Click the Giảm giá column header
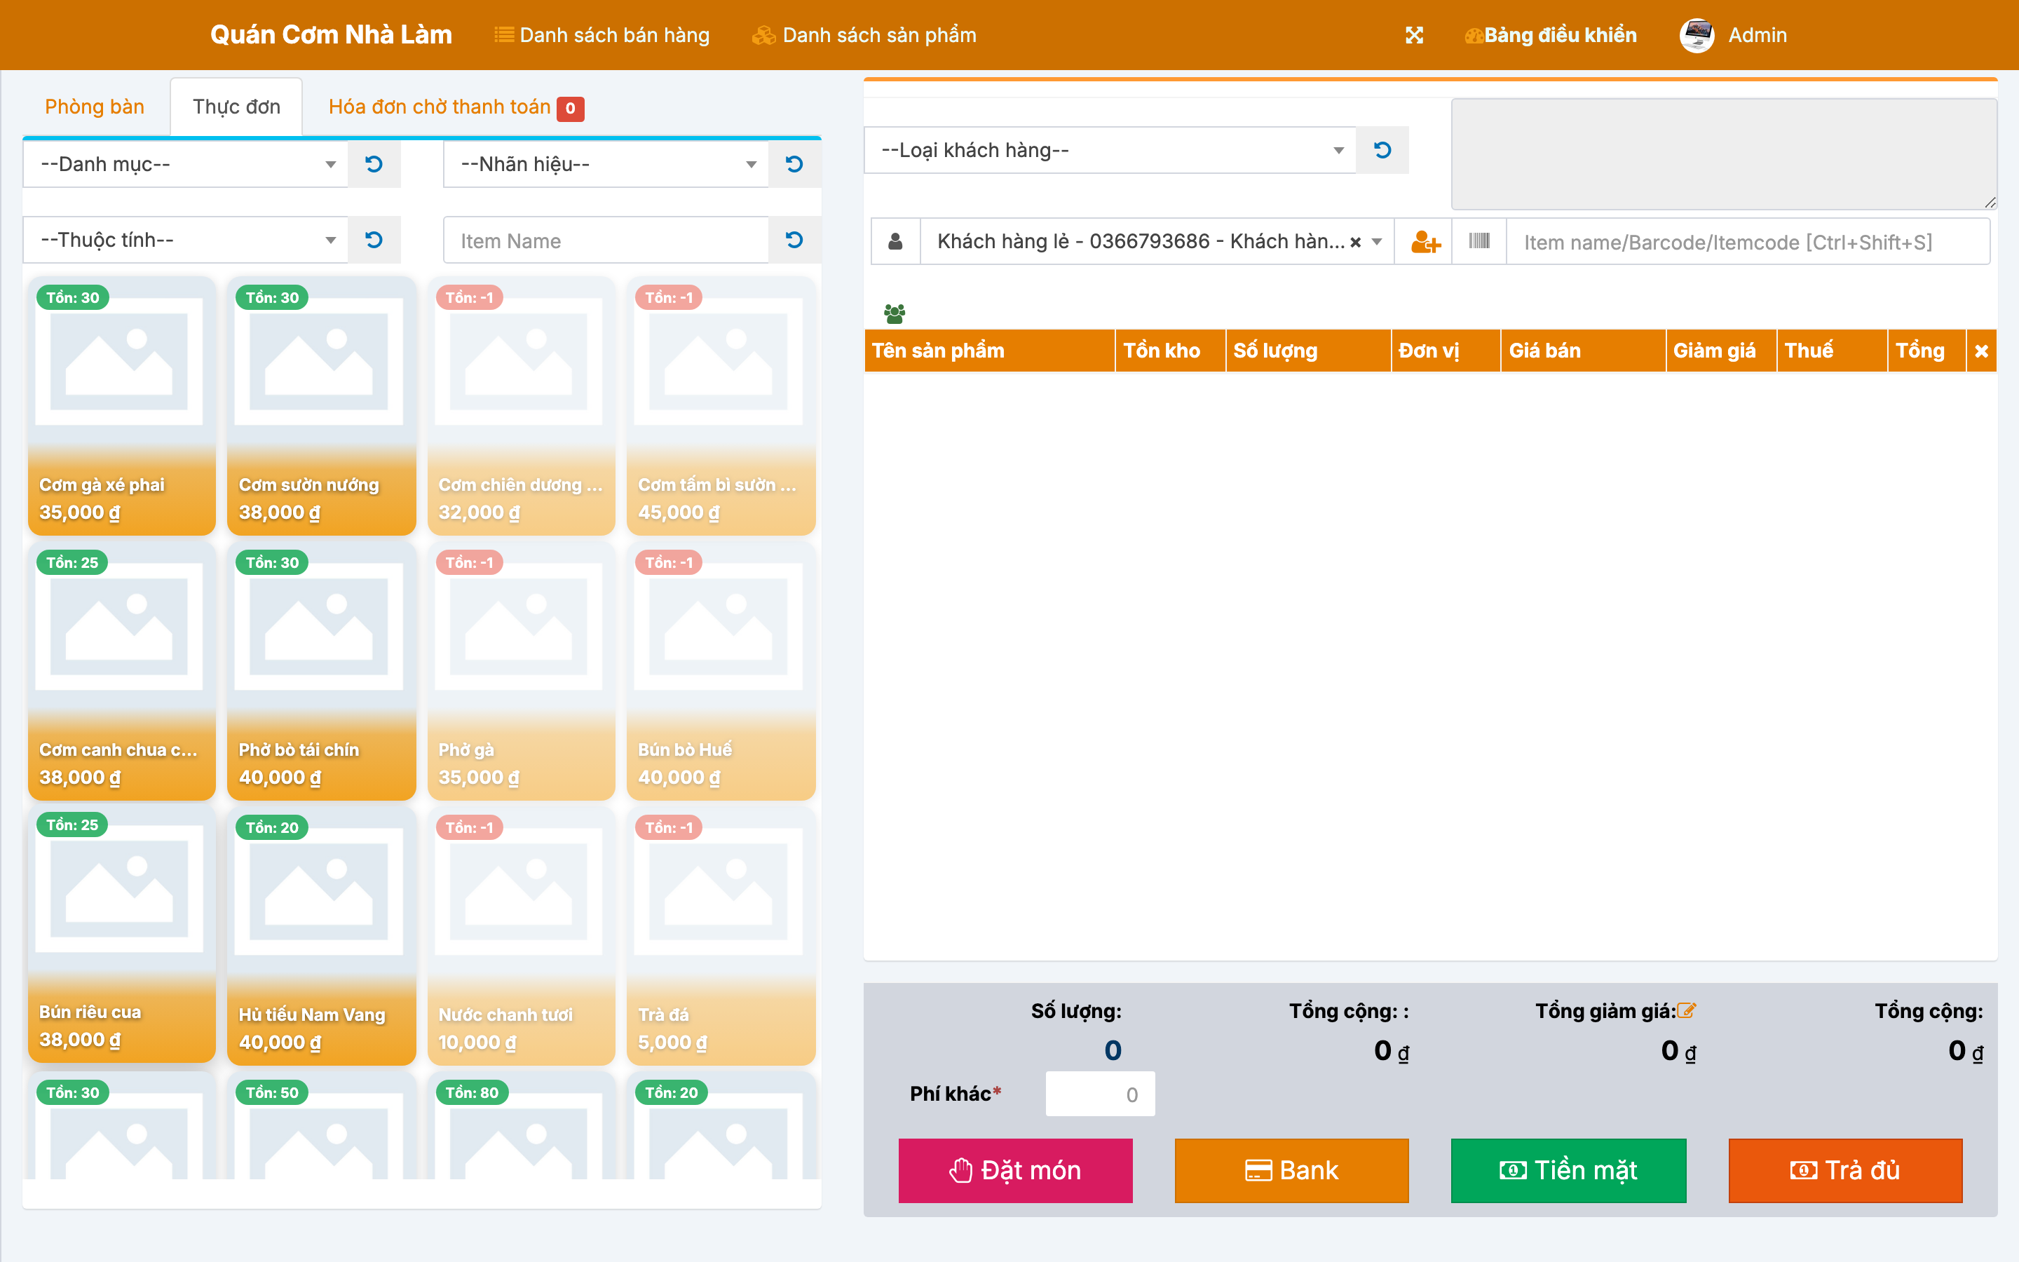 [1721, 351]
